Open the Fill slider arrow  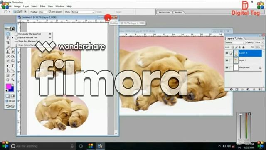tap(262, 47)
